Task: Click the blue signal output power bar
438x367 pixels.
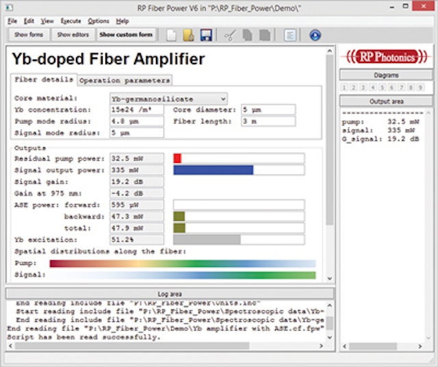Action: 213,170
